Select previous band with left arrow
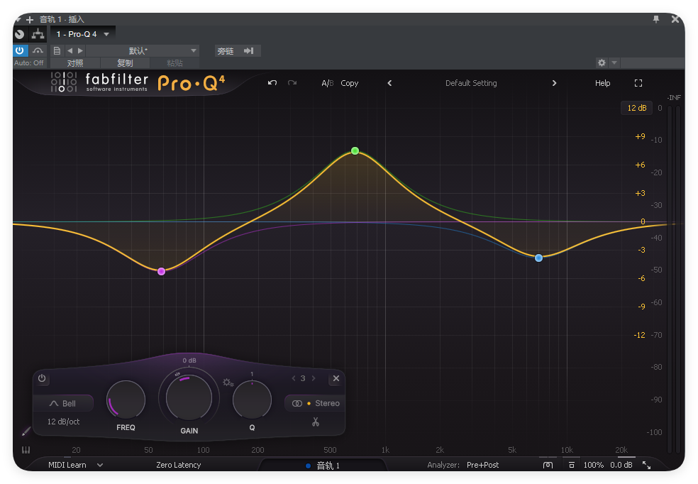This screenshot has height=484, width=698. 294,378
